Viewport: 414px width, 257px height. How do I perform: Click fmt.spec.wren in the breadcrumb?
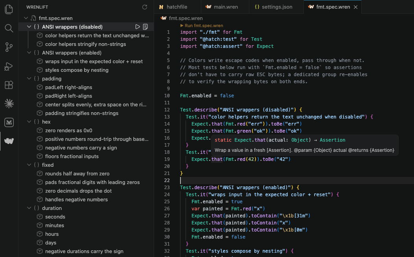coord(186,18)
